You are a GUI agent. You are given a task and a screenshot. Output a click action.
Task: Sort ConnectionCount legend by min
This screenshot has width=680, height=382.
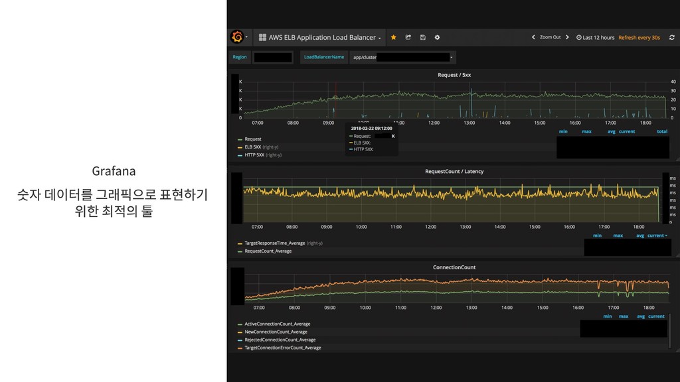pyautogui.click(x=608, y=316)
